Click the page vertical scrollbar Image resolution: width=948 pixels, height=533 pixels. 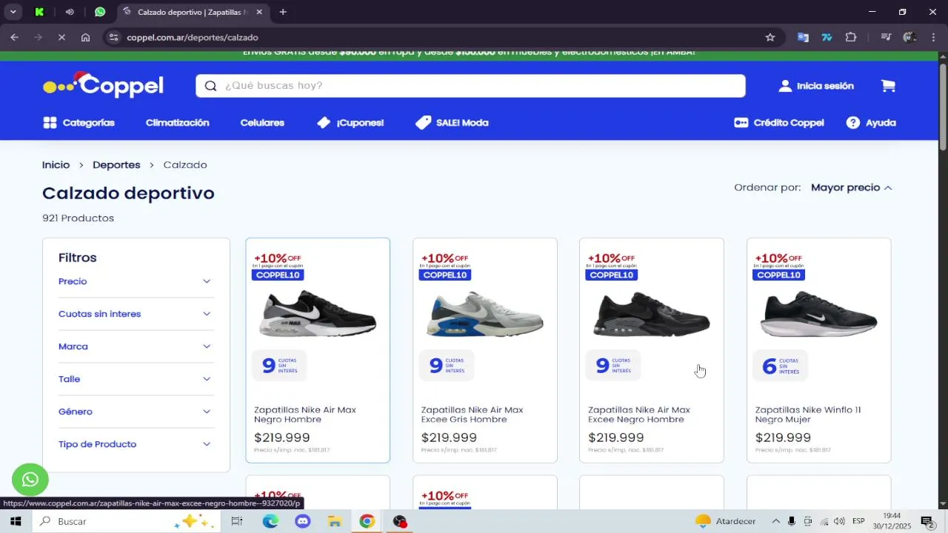pos(943,107)
